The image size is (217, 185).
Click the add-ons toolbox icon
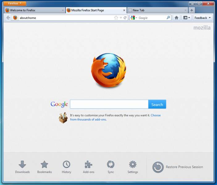(x=63, y=118)
